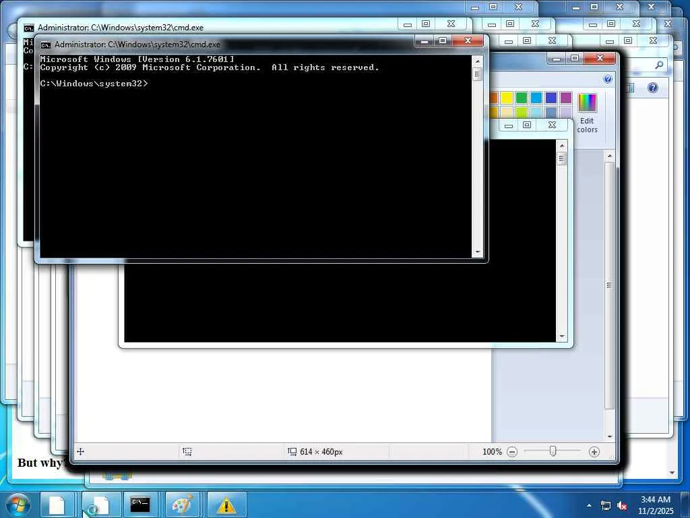Show hidden system tray icons
The width and height of the screenshot is (690, 518).
click(589, 505)
